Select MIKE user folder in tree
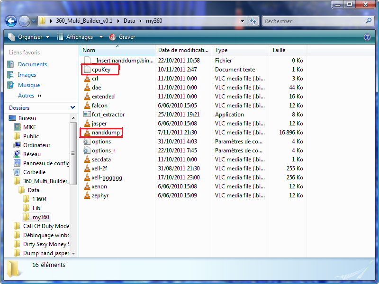This screenshot has height=284, width=379. [x=29, y=127]
